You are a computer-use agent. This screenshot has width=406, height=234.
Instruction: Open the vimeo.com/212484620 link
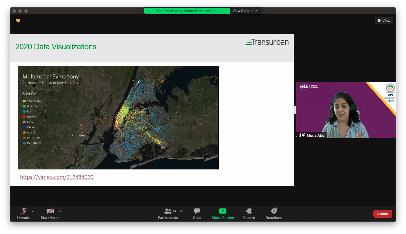[x=57, y=177]
